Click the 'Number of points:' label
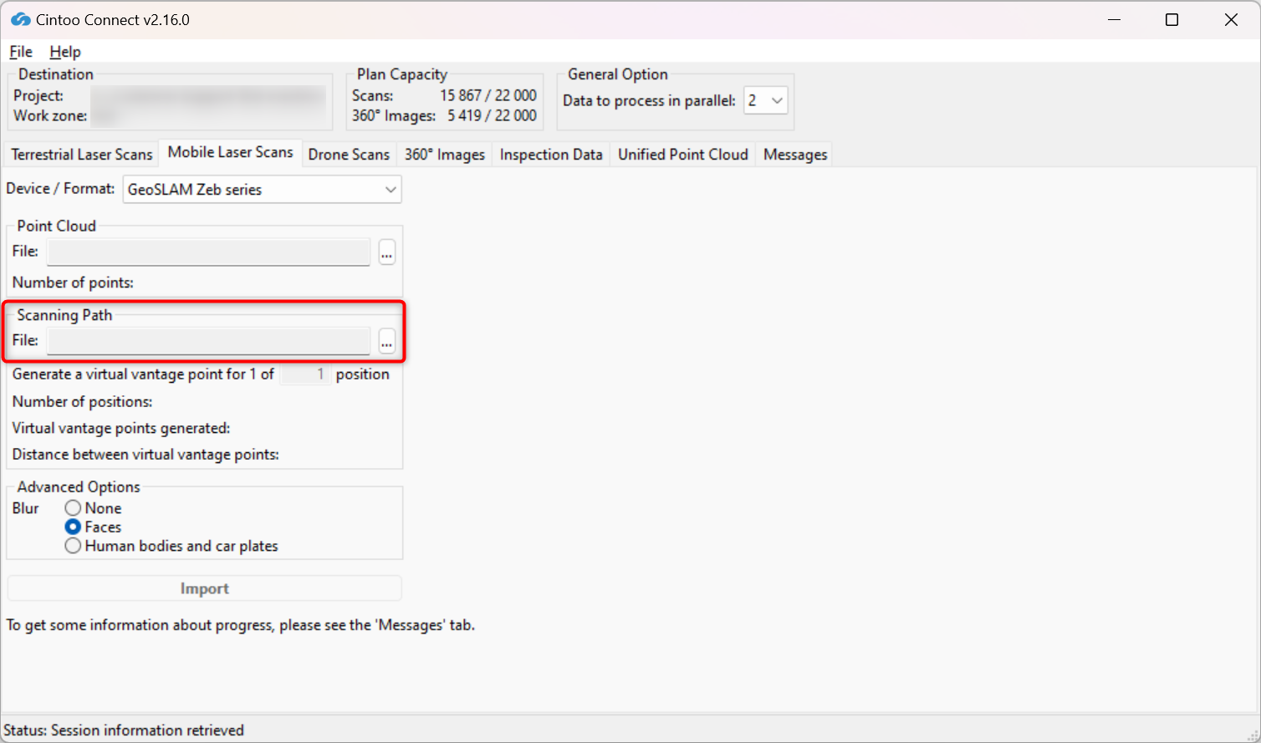Image resolution: width=1261 pixels, height=743 pixels. pyautogui.click(x=73, y=282)
